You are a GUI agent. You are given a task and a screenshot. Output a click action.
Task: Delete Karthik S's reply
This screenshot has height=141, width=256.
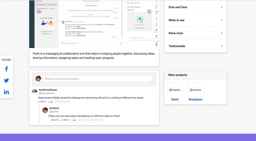tap(55, 120)
